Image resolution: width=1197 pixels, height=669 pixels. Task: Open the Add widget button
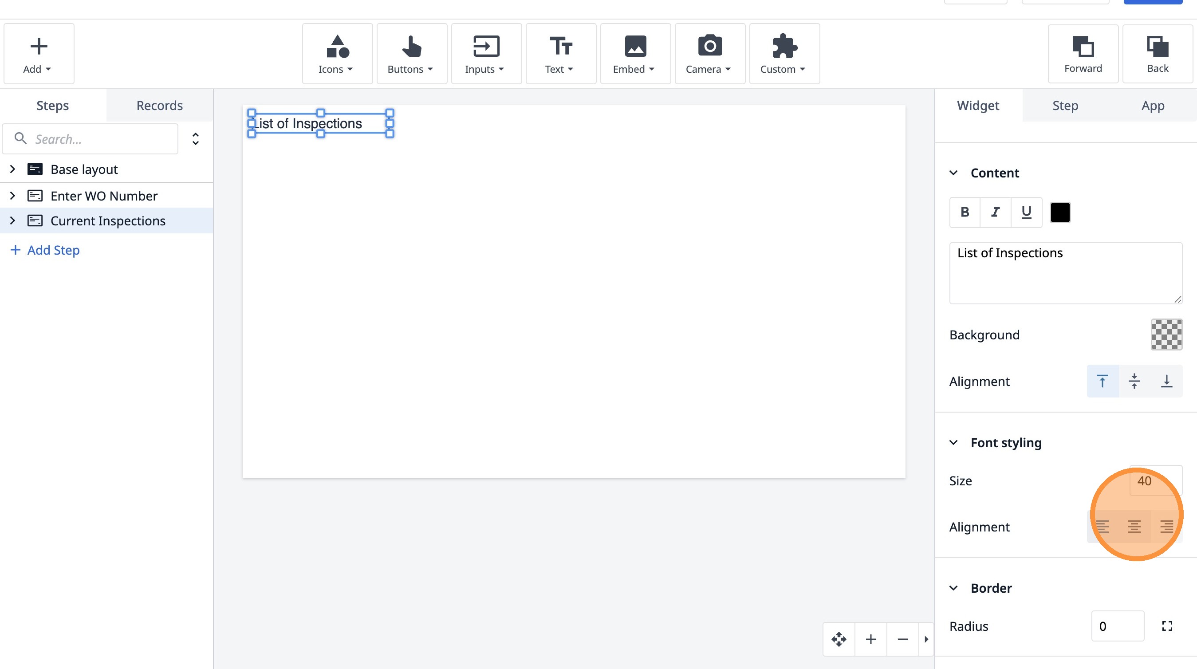[39, 53]
